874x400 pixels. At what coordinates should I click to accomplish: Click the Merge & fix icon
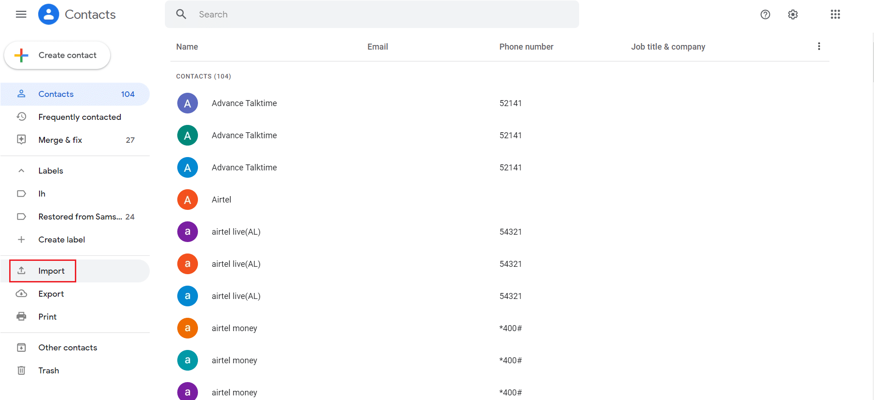coord(21,140)
